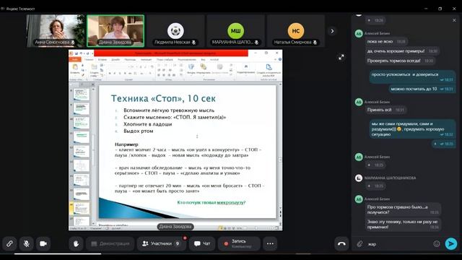Select the НС Наталья Смирнова tile
The height and width of the screenshot is (260, 462).
[x=295, y=31]
